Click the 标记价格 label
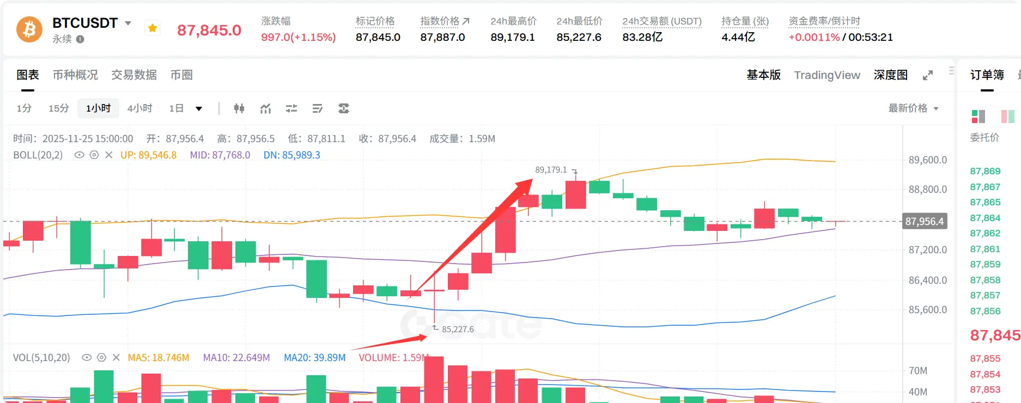This screenshot has width=1021, height=403. click(375, 21)
